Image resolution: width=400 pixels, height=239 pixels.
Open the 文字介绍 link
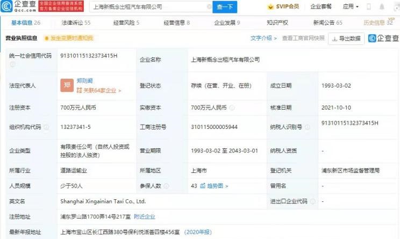tap(263, 38)
